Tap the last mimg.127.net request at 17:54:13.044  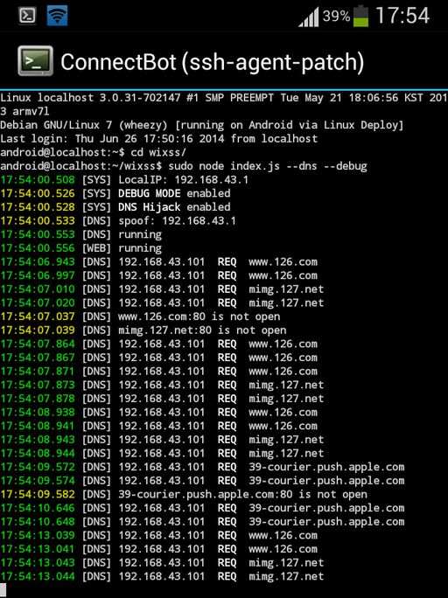162,576
